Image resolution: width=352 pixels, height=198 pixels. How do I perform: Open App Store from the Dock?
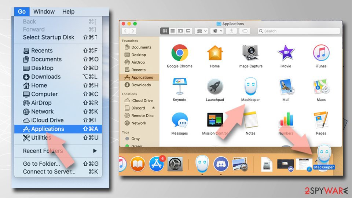click(157, 164)
